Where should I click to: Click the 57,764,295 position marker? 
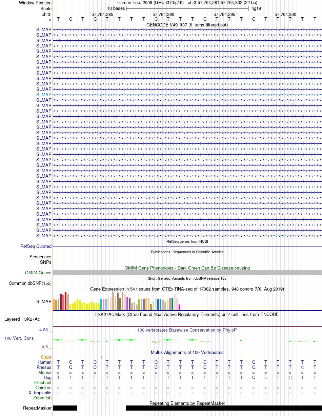point(224,15)
